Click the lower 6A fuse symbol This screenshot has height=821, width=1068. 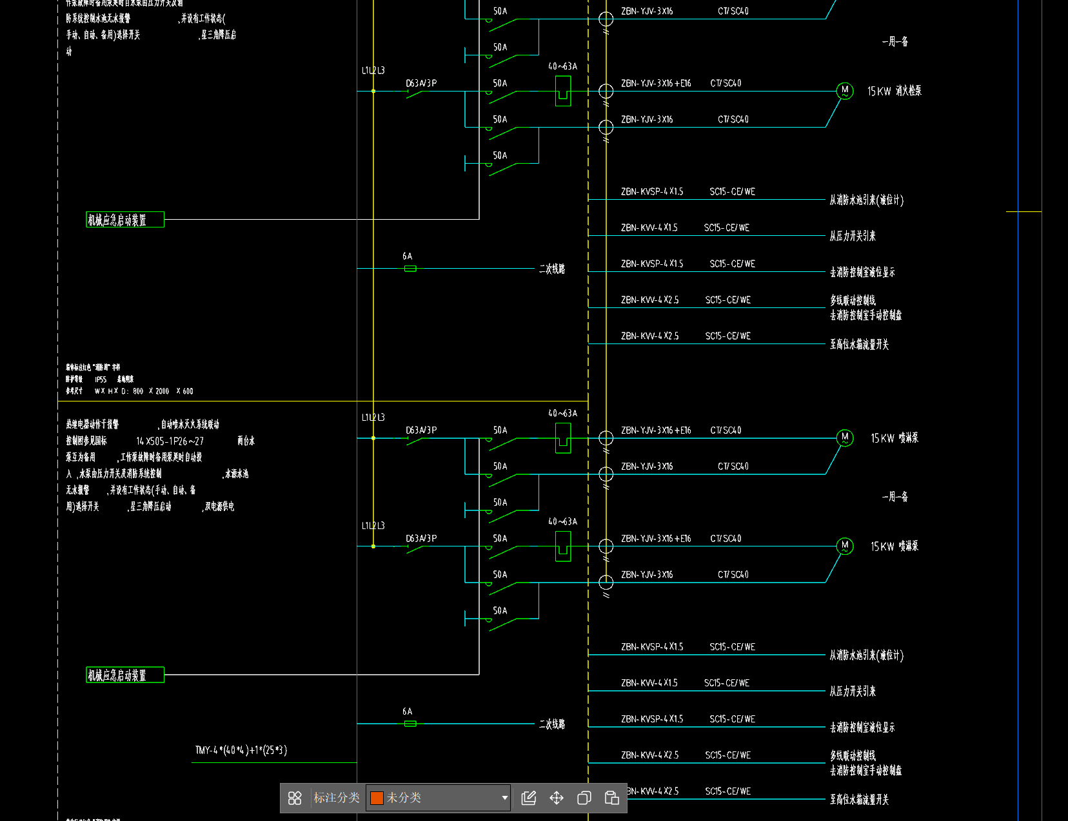click(410, 724)
